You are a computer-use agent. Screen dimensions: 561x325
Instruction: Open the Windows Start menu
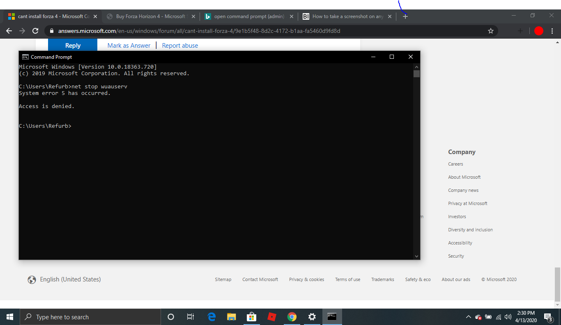pyautogui.click(x=10, y=317)
